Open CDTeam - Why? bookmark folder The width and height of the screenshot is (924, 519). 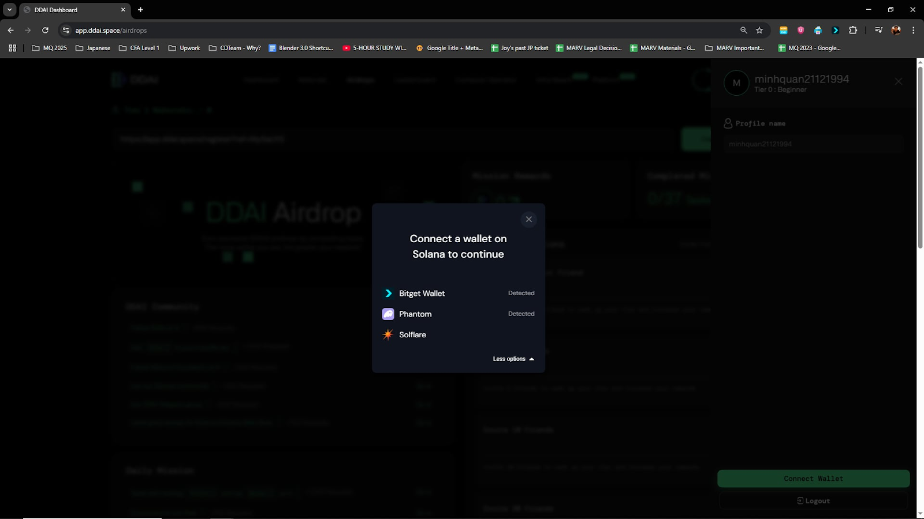(x=234, y=48)
